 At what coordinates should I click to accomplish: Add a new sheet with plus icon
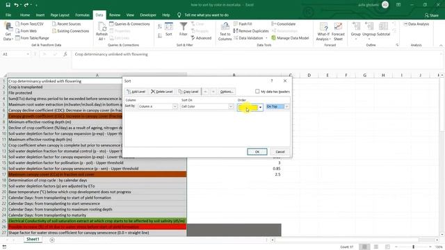(52, 240)
